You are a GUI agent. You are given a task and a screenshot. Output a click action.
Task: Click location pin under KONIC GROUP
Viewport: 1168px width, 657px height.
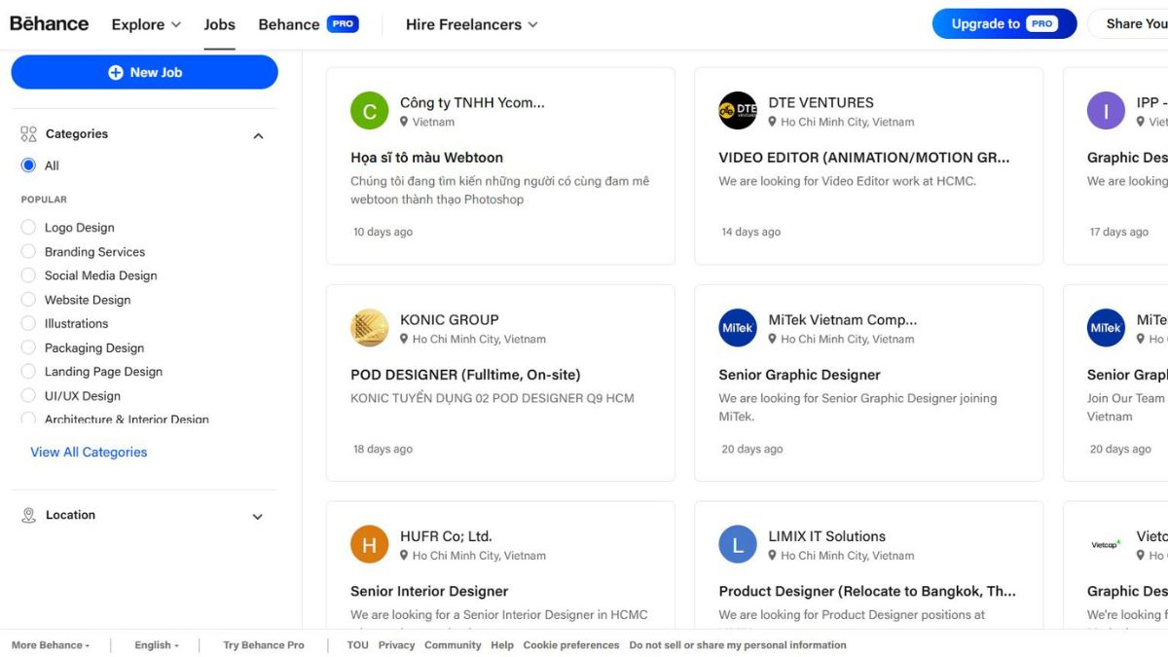404,339
